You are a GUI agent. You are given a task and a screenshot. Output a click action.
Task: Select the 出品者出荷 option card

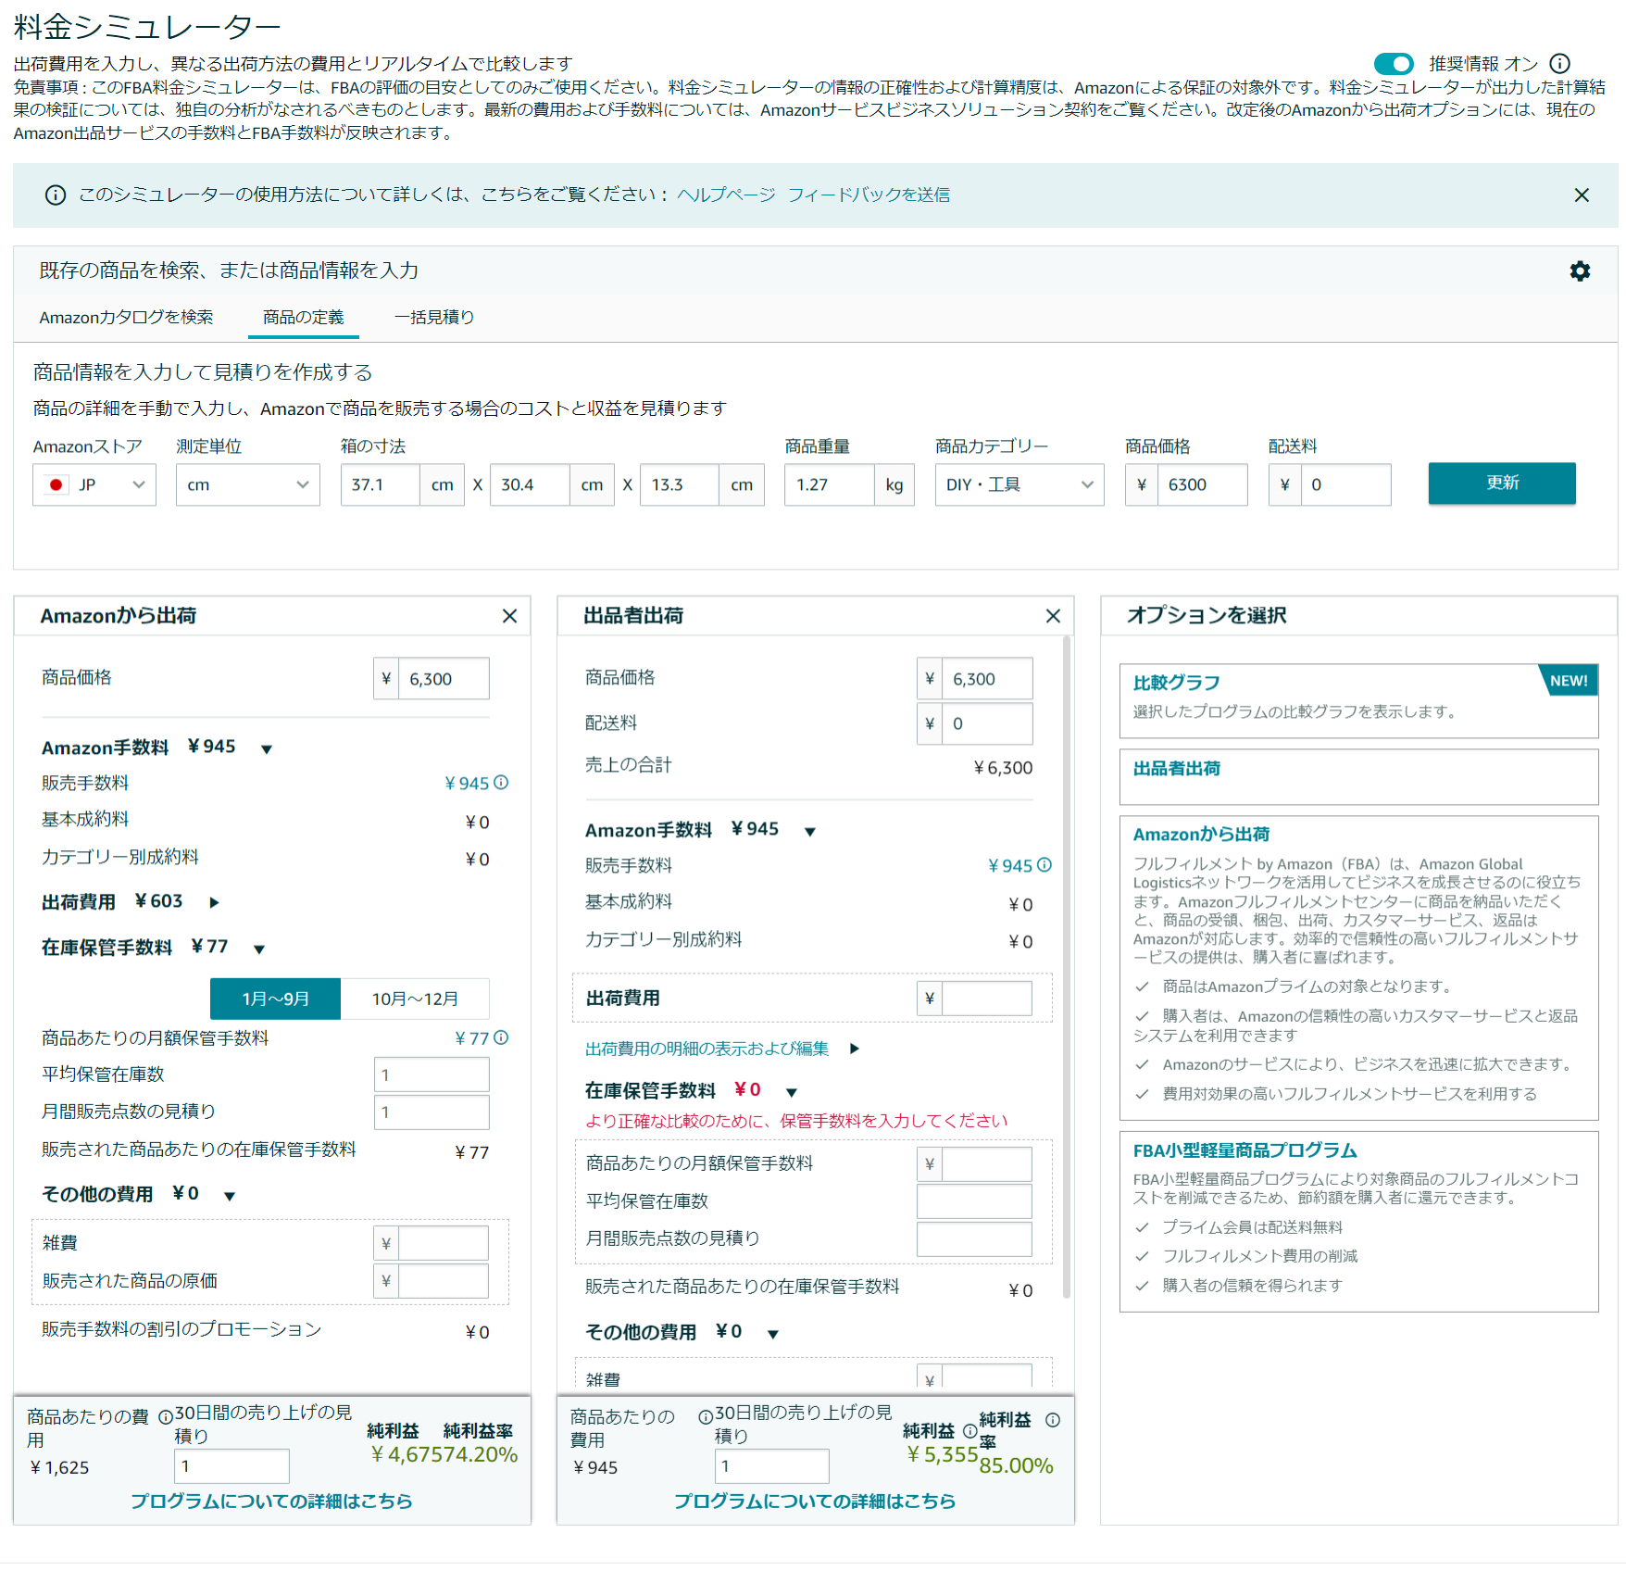click(x=1358, y=777)
